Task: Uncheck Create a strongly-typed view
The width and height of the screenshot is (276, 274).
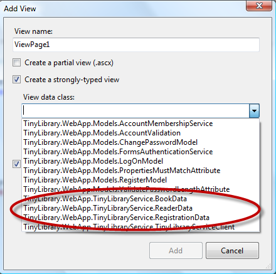Action: [x=17, y=80]
